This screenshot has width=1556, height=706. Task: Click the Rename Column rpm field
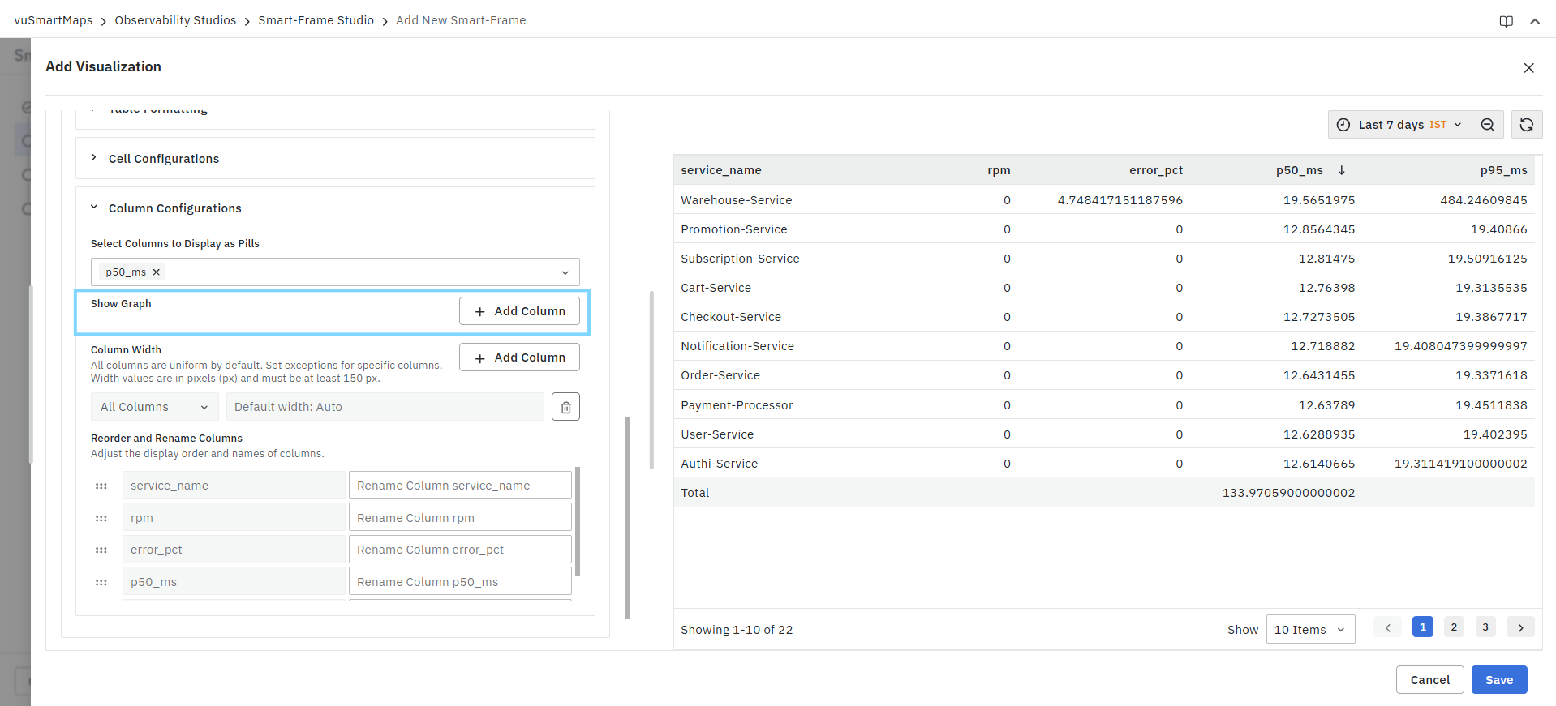pyautogui.click(x=460, y=518)
